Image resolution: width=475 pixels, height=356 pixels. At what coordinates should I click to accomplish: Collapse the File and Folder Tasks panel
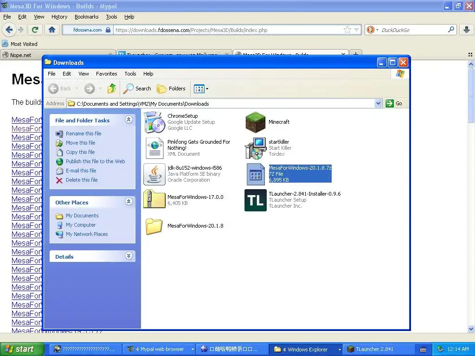coord(129,120)
